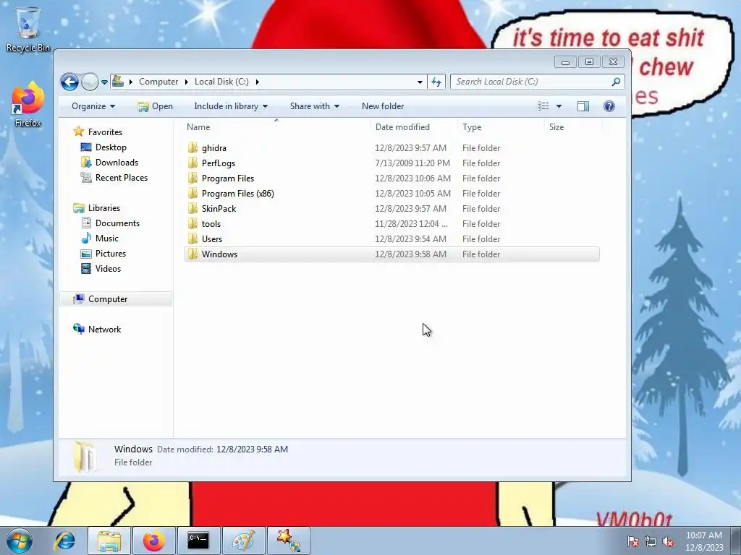Open Downloads under Favorites
The width and height of the screenshot is (741, 555).
pos(117,163)
